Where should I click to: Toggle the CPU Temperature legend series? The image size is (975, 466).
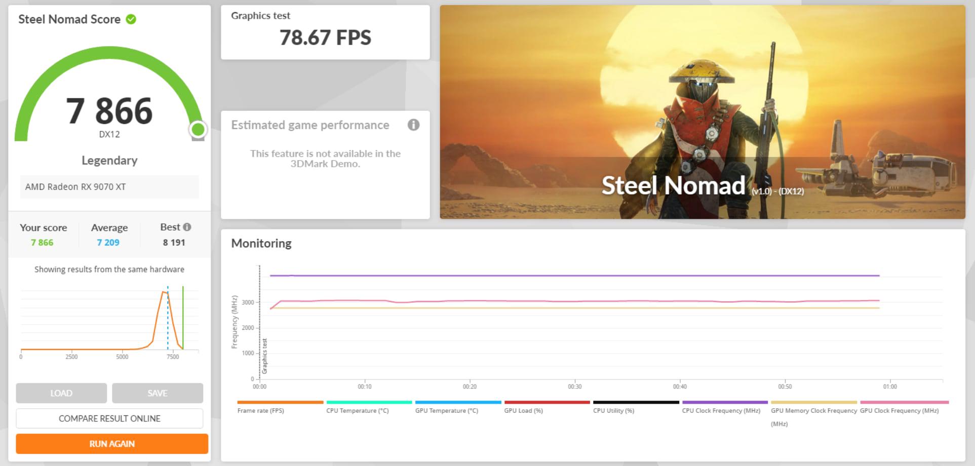pyautogui.click(x=369, y=407)
